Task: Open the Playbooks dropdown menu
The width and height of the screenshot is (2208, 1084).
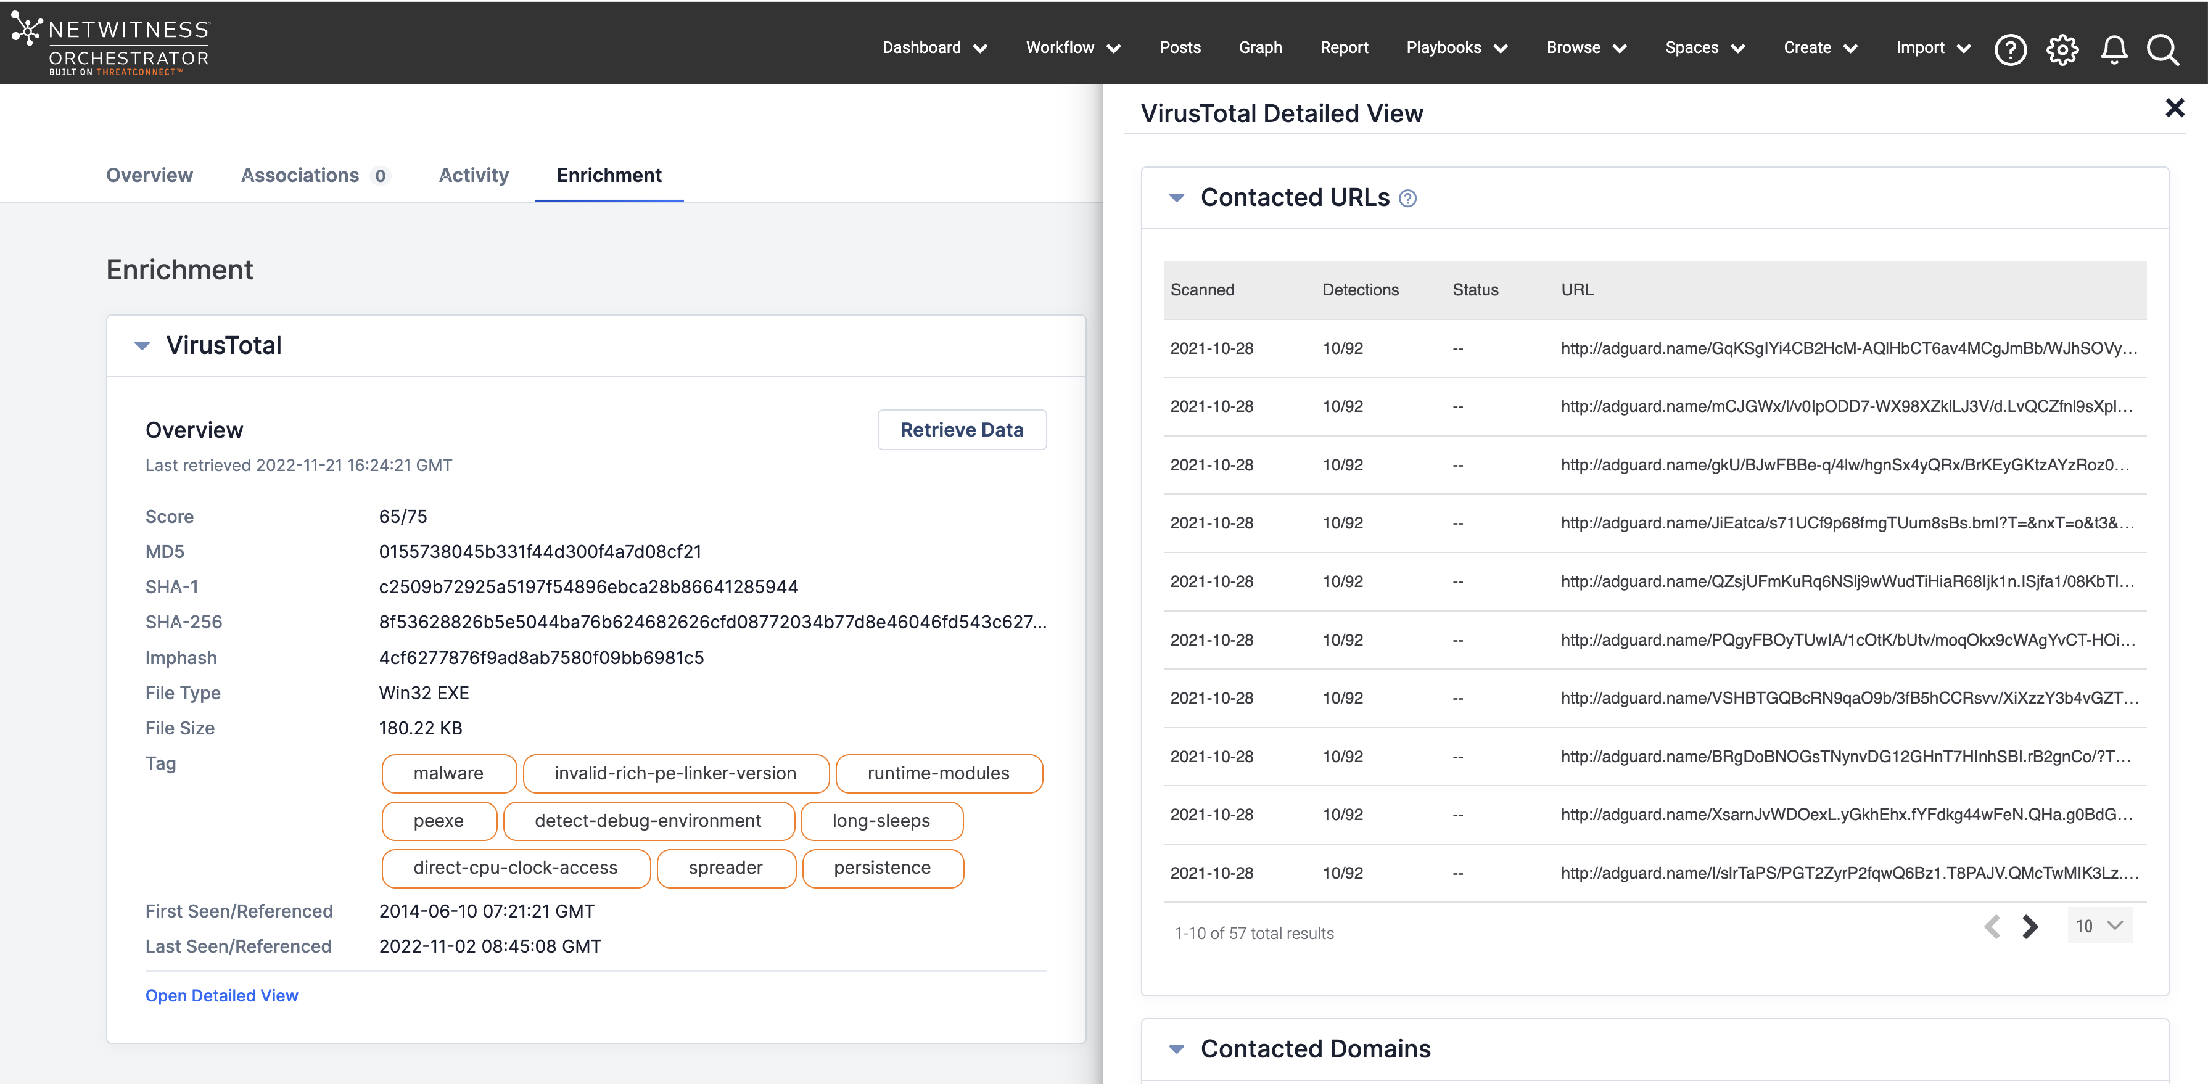Action: (1456, 48)
